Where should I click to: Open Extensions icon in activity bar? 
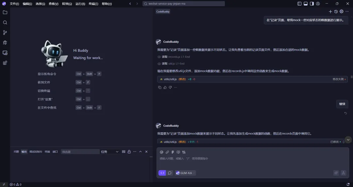coord(5,63)
